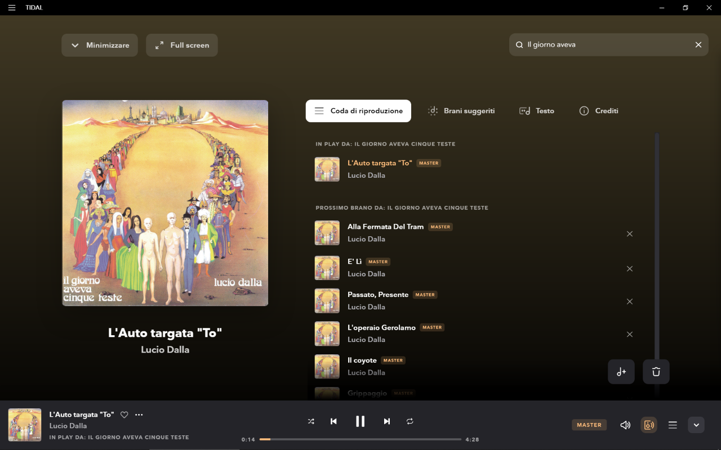The width and height of the screenshot is (721, 450).
Task: Click the song title in the player bar
Action: click(82, 415)
